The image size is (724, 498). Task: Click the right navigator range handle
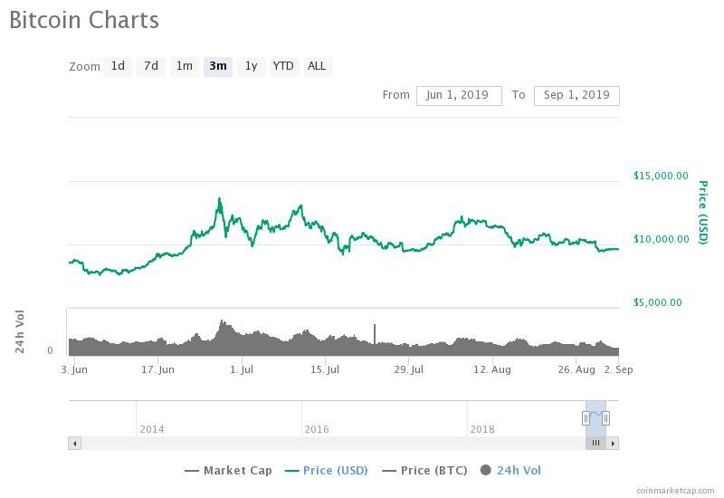point(605,417)
